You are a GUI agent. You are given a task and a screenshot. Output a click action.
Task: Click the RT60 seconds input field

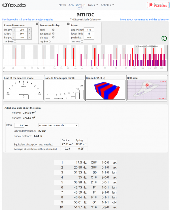tap(20, 125)
